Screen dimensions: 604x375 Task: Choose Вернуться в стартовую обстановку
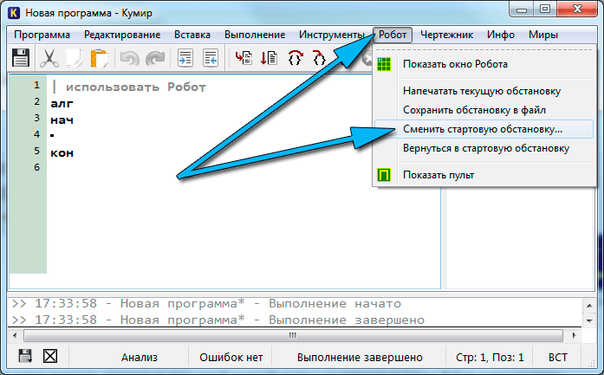(484, 148)
